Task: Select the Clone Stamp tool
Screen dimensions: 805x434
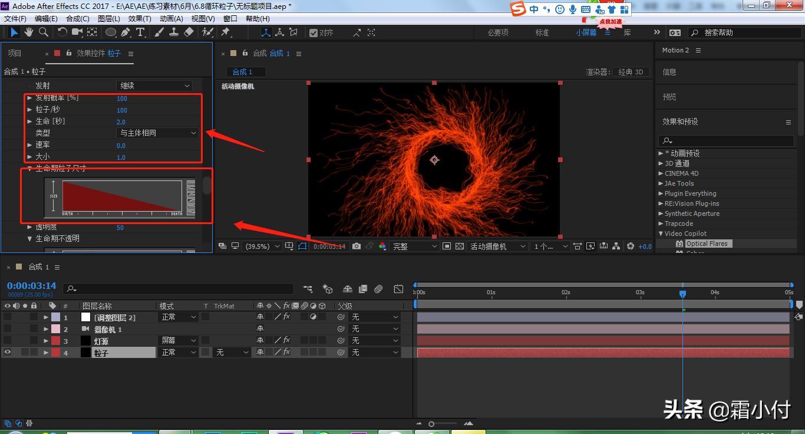Action: [174, 32]
